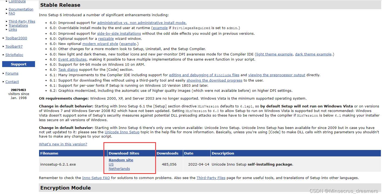Open the StripReloc page link
The image size is (382, 196).
click(14, 55)
